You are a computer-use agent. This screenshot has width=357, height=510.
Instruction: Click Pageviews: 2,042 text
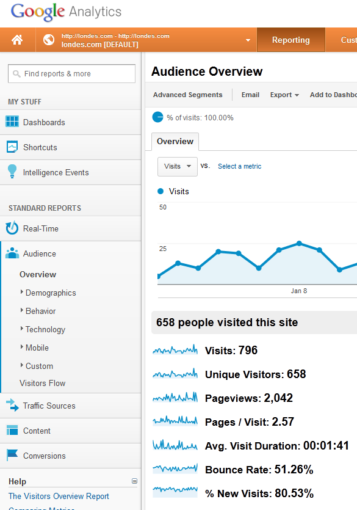pos(249,398)
